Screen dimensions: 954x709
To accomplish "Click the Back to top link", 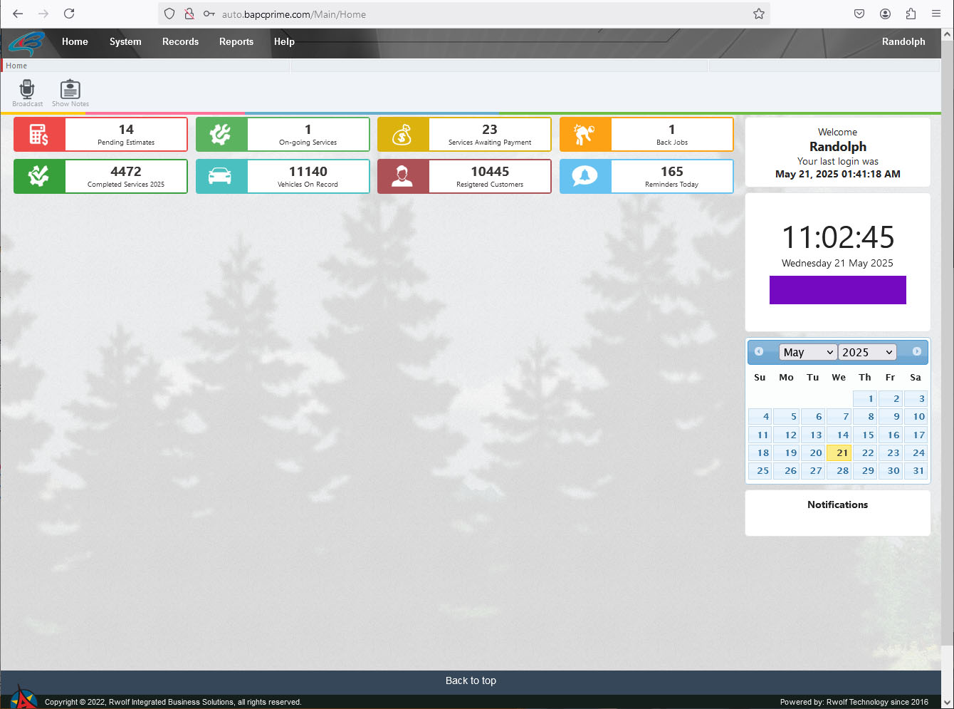I will [471, 680].
